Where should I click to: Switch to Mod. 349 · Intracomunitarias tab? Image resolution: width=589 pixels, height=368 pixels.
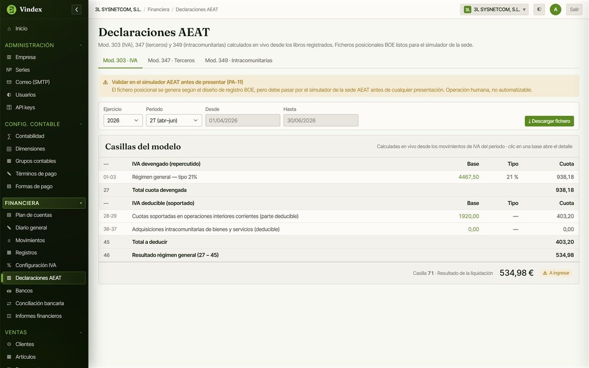[x=239, y=60]
